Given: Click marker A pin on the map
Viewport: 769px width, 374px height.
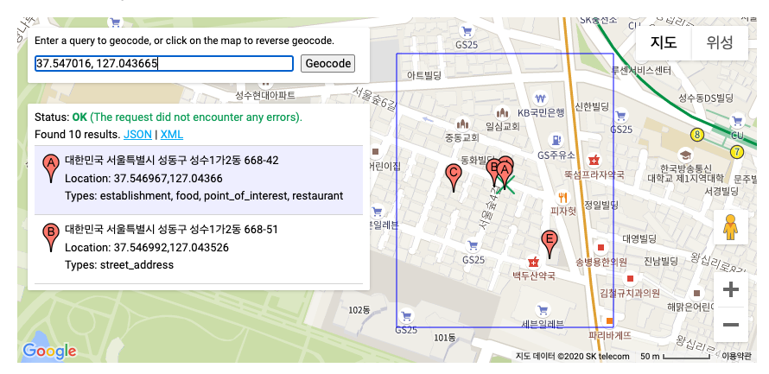Looking at the screenshot, I should (x=504, y=175).
